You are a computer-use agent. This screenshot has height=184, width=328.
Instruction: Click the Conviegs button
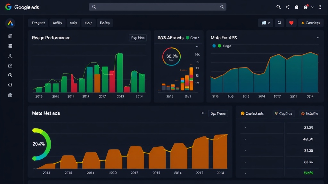[311, 23]
